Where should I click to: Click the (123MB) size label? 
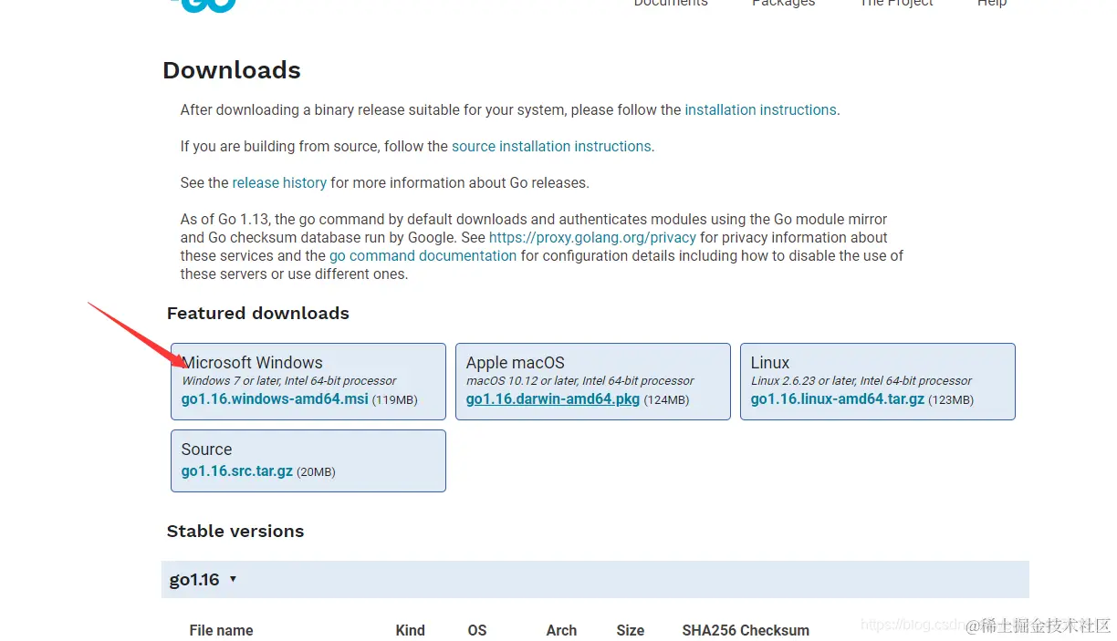tap(951, 400)
